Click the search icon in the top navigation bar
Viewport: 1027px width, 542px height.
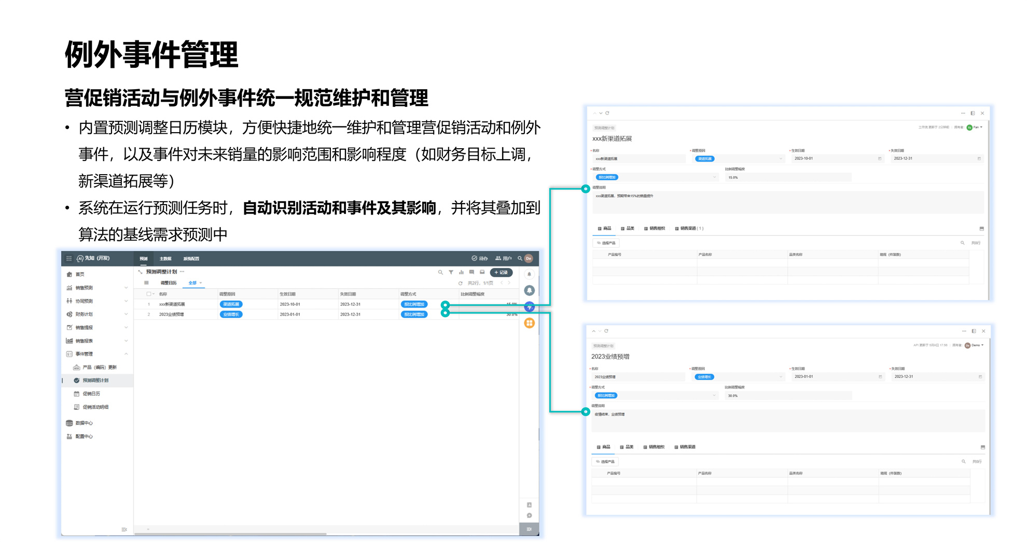(x=519, y=258)
